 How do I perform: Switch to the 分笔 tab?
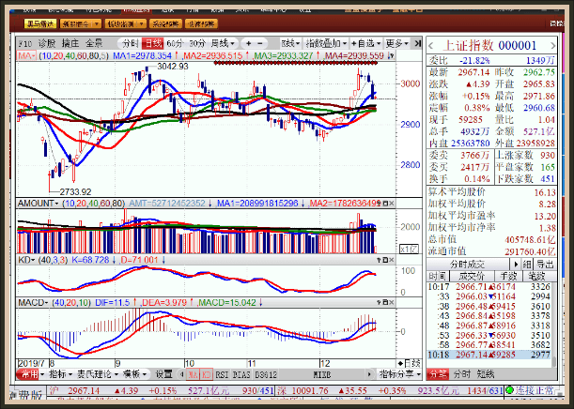click(x=438, y=374)
